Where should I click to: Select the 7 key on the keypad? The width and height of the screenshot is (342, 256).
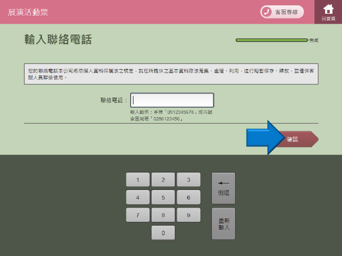(138, 215)
